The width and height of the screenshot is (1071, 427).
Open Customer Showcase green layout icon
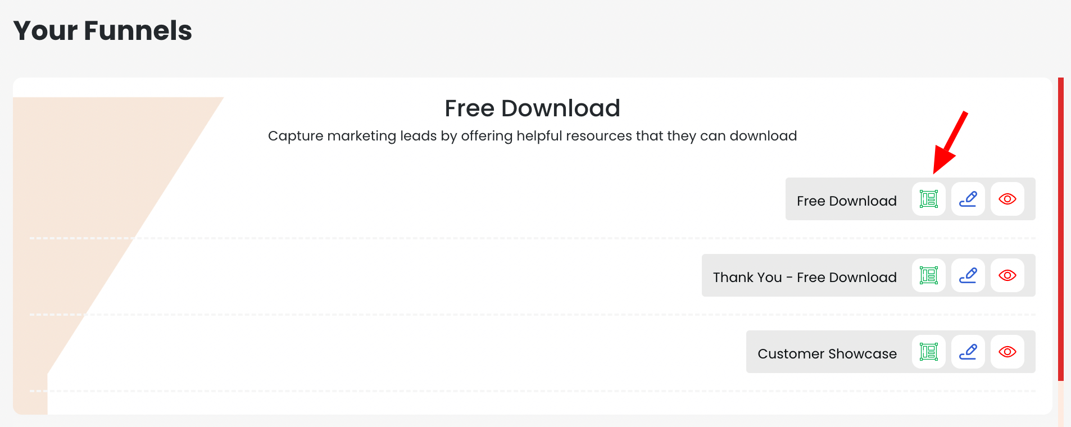point(928,352)
